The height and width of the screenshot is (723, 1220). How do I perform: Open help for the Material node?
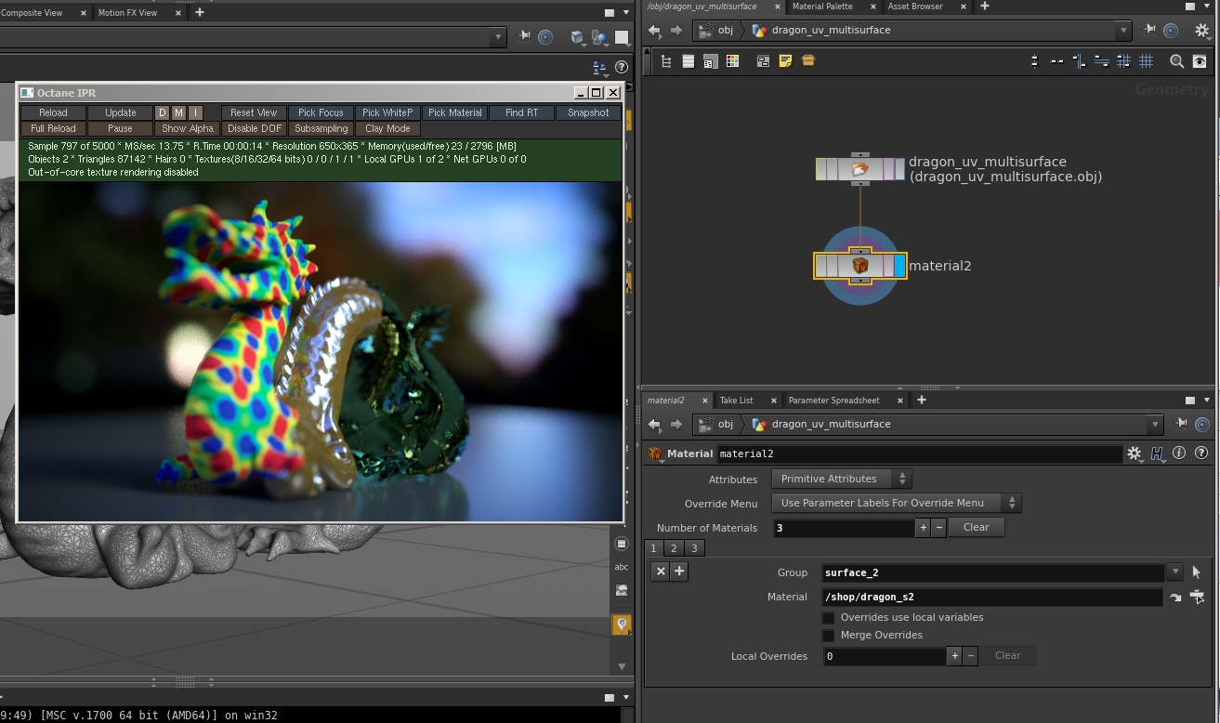tap(1200, 454)
